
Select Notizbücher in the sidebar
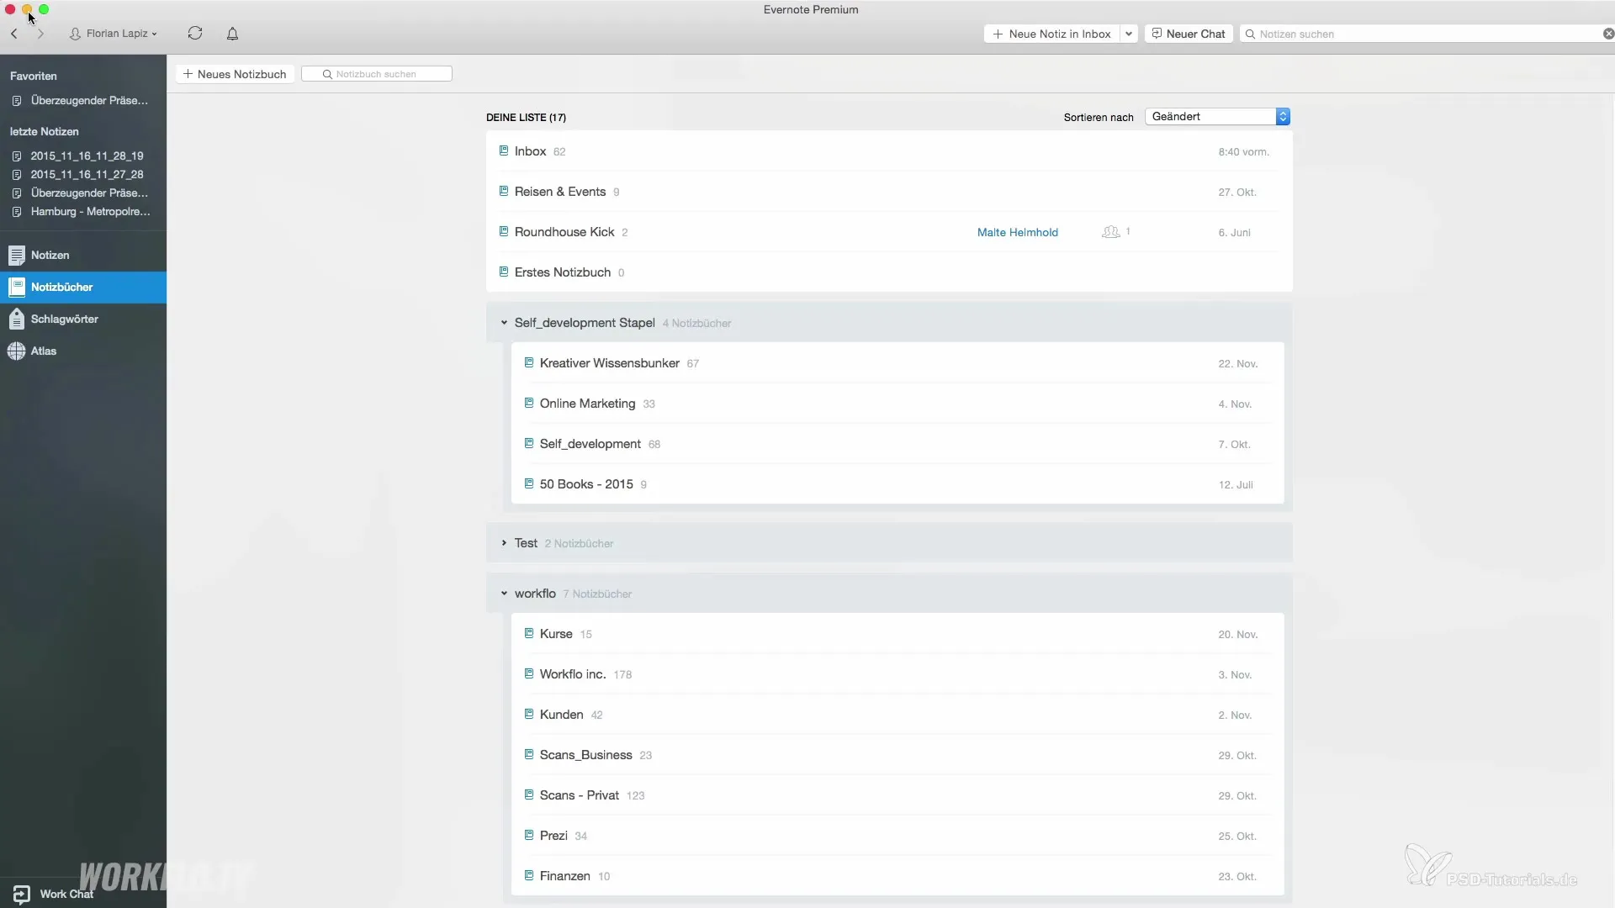pos(83,287)
